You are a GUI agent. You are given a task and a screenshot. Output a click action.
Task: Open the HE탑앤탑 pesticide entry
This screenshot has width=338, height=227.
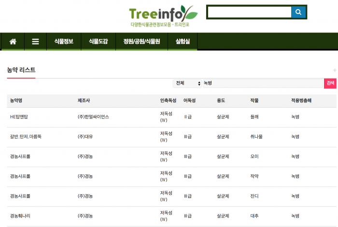[x=19, y=117]
